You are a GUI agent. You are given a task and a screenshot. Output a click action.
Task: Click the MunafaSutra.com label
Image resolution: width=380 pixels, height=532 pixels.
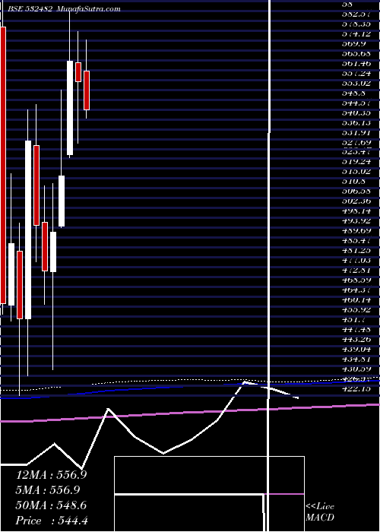coord(89,9)
